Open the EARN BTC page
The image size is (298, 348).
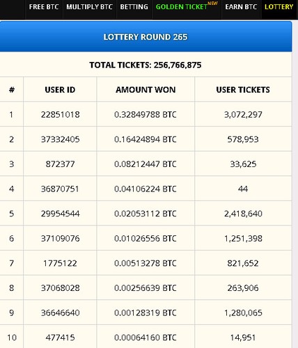[x=241, y=7]
